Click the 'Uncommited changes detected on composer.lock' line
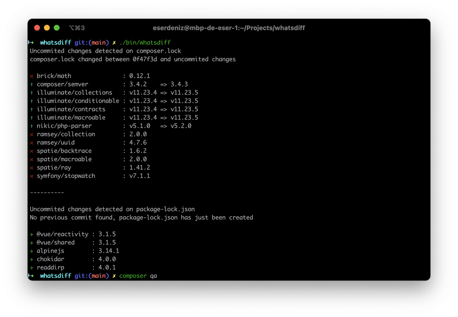 105,51
